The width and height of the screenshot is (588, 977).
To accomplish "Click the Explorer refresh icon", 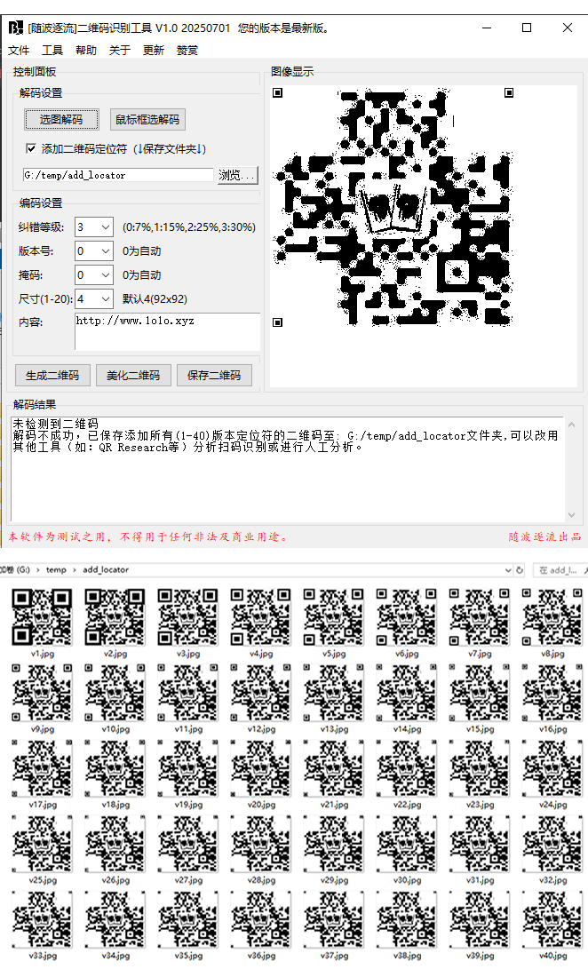I will point(520,569).
